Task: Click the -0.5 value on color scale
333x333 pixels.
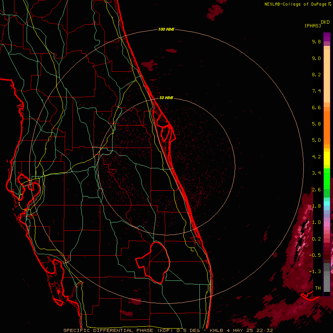Action: click(315, 255)
